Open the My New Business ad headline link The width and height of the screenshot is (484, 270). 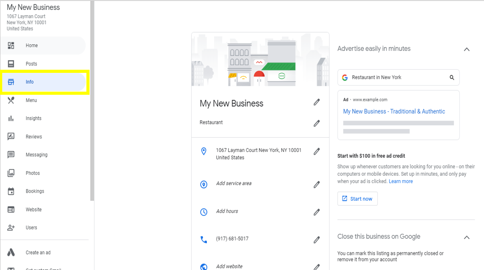394,112
